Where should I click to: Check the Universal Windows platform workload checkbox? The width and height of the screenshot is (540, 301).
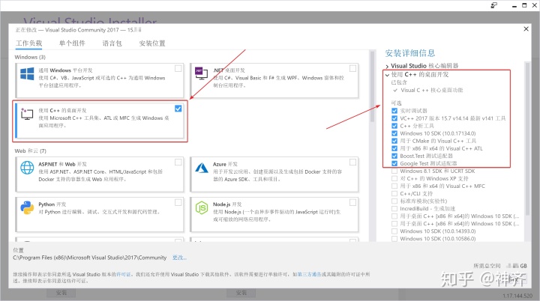(178, 68)
